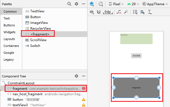
Task: Select button row in Component Tree
Action: [x=44, y=99]
